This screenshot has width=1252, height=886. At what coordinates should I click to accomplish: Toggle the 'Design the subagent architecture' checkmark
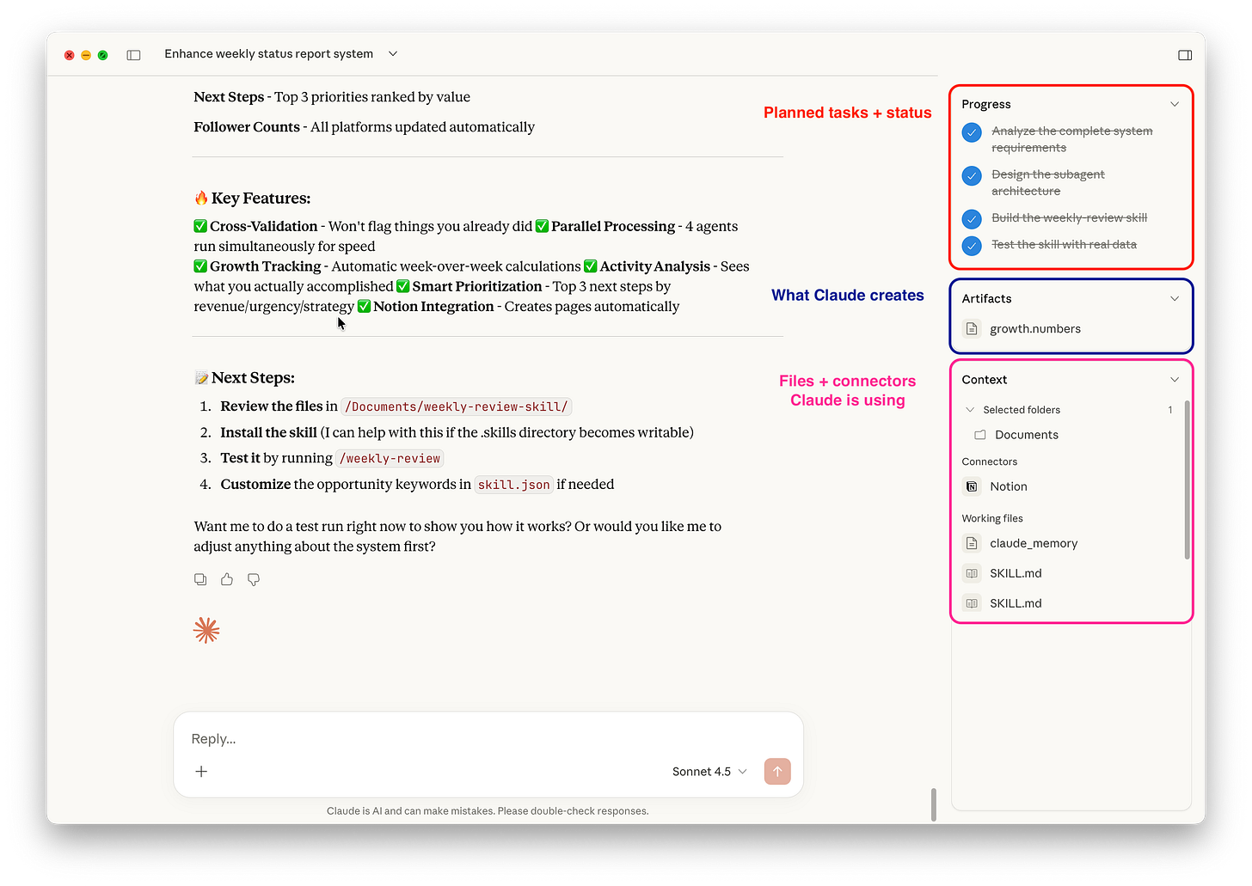coord(971,175)
